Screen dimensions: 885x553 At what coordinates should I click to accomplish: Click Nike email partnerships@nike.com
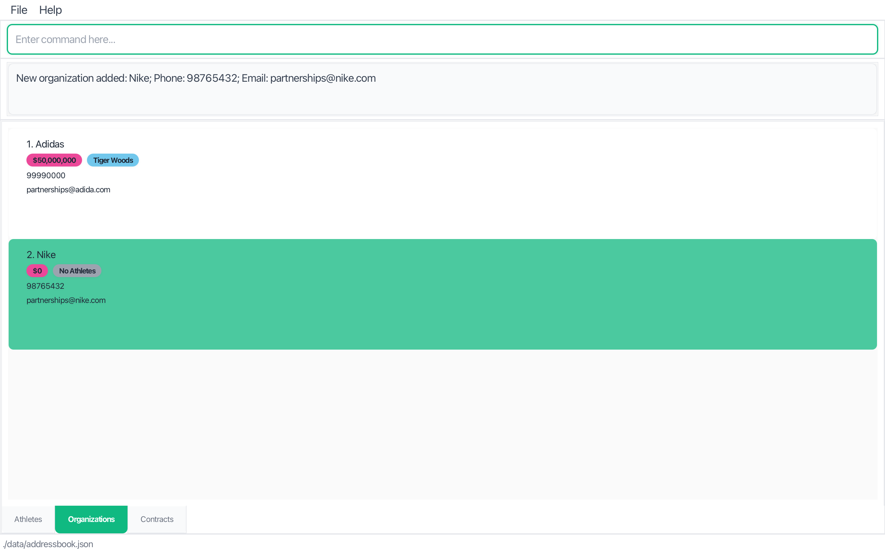tap(66, 300)
